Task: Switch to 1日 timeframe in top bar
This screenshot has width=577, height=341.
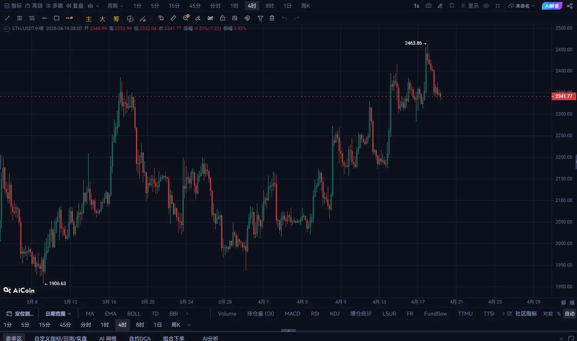Action: [x=287, y=6]
